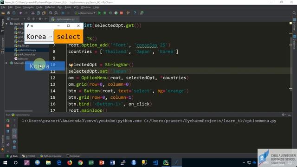Open the VCS menu
This screenshot has height=167, width=297.
pyautogui.click(x=76, y=7)
